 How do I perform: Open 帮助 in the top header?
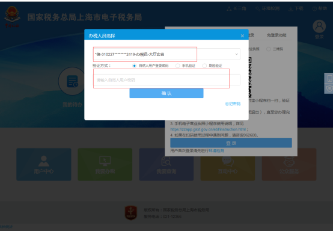point(320,8)
